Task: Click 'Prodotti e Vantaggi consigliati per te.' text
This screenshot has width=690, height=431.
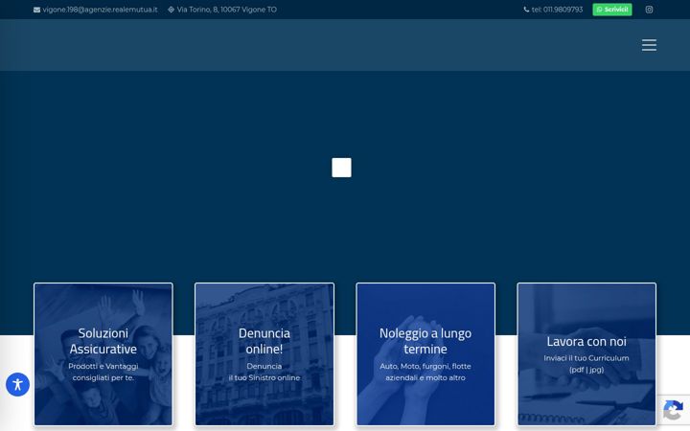Action: pos(103,372)
